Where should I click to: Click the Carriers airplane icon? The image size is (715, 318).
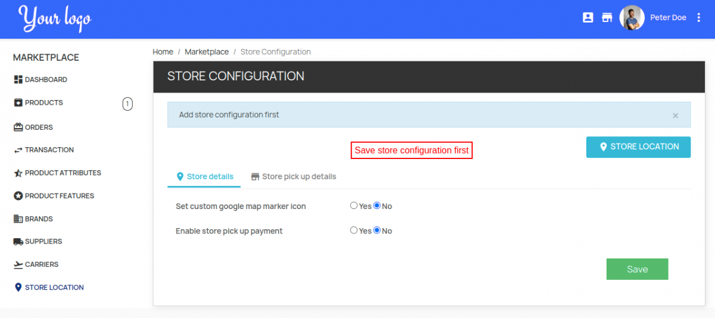pyautogui.click(x=18, y=264)
